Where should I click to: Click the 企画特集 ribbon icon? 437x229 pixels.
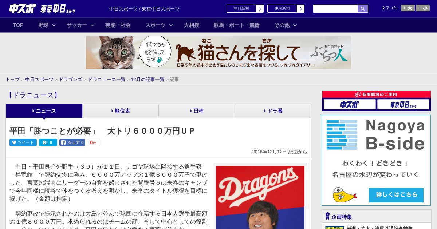click(327, 216)
